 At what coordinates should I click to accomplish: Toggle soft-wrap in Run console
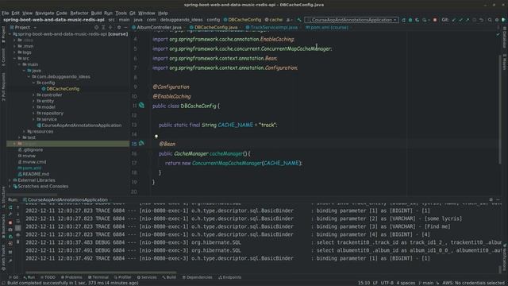coord(17,222)
